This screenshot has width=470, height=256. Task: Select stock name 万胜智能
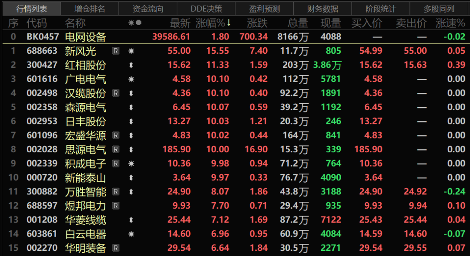point(85,191)
